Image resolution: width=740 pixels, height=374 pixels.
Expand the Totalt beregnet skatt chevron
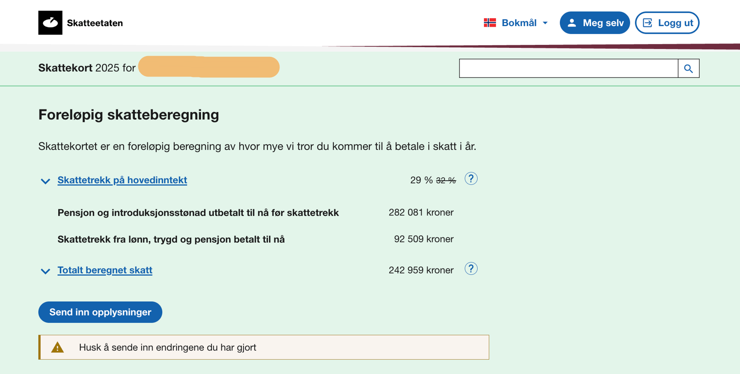(45, 271)
